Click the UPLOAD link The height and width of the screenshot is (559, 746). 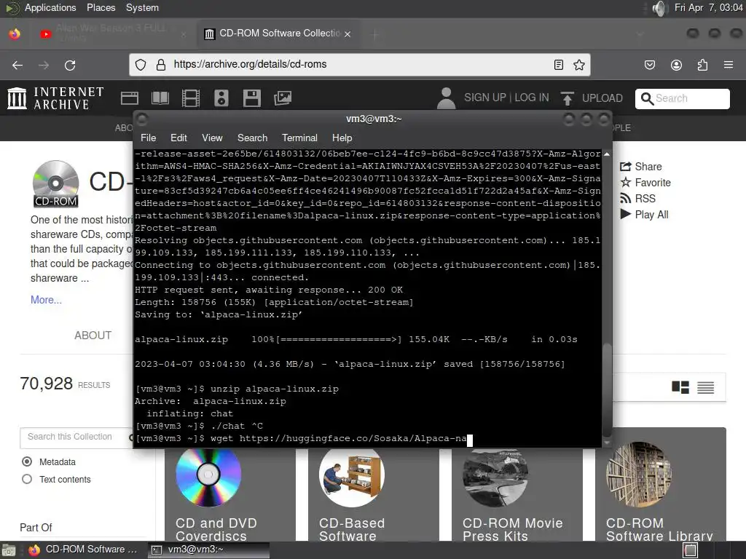point(602,98)
